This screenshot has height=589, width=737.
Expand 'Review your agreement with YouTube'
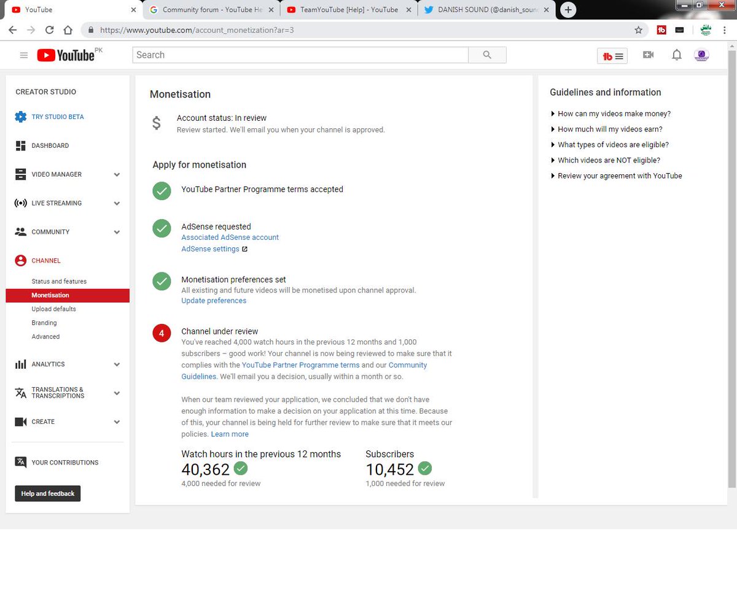pos(616,175)
